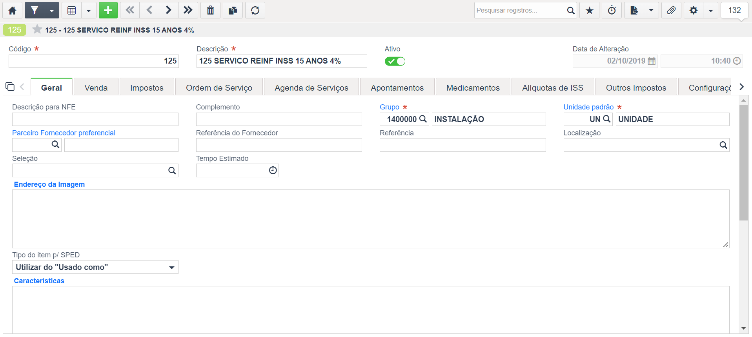
Task: Open the Medicamentos tab
Action: coord(473,87)
